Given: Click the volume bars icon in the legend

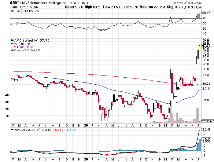Looking at the screenshot, I should (12, 50).
